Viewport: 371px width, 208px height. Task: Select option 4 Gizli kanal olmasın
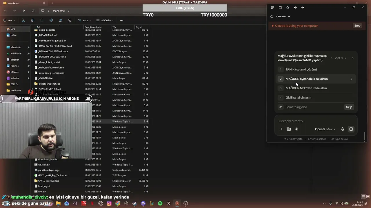click(316, 98)
